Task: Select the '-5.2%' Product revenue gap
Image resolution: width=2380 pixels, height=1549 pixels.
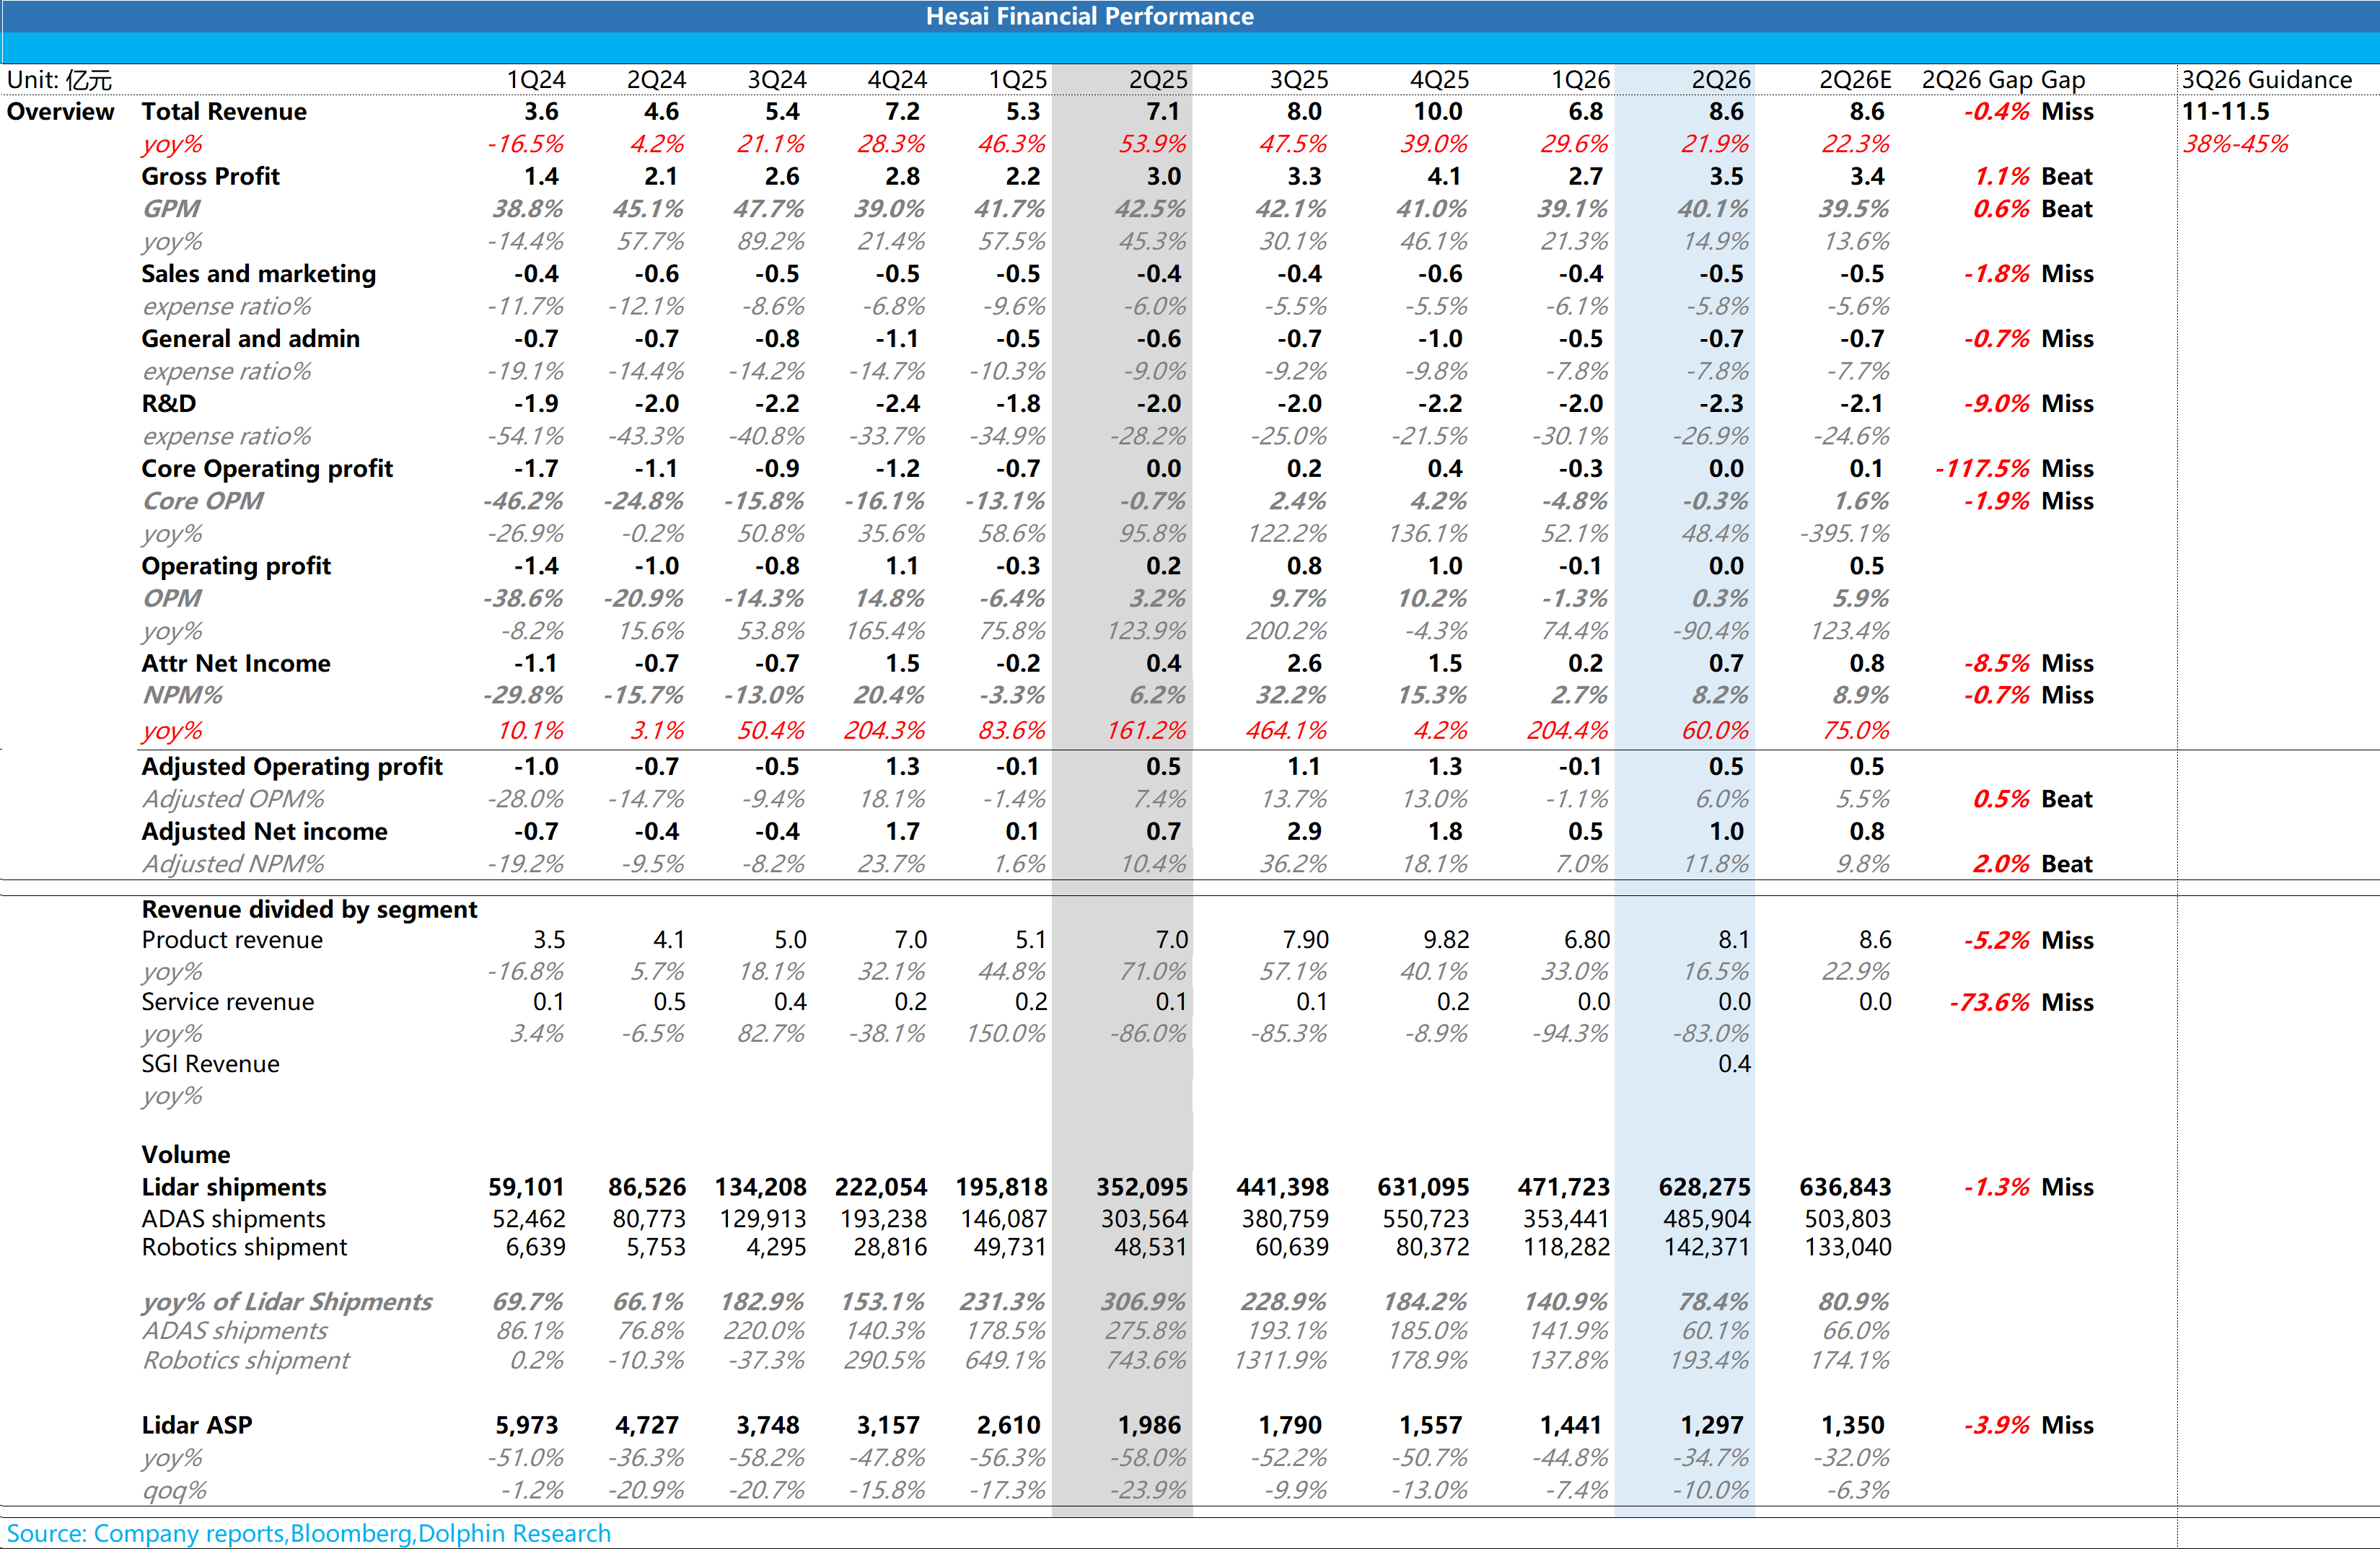Action: point(1996,940)
